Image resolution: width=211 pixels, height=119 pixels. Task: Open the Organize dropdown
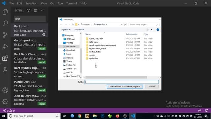pyautogui.click(x=66, y=30)
